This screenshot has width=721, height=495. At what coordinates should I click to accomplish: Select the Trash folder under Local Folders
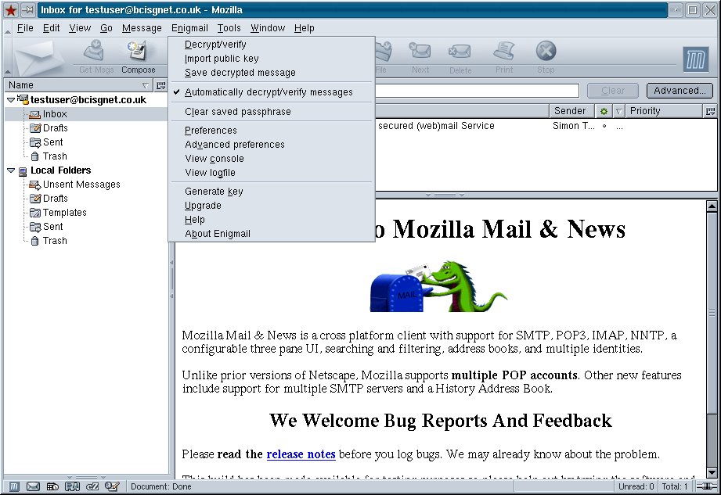point(55,241)
